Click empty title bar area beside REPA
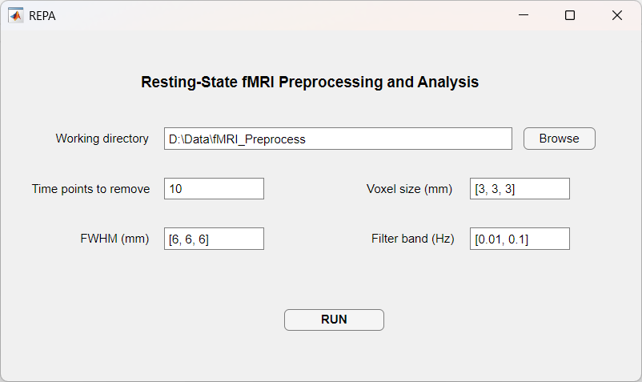Screen dimensions: 642x382 pyautogui.click(x=280, y=15)
